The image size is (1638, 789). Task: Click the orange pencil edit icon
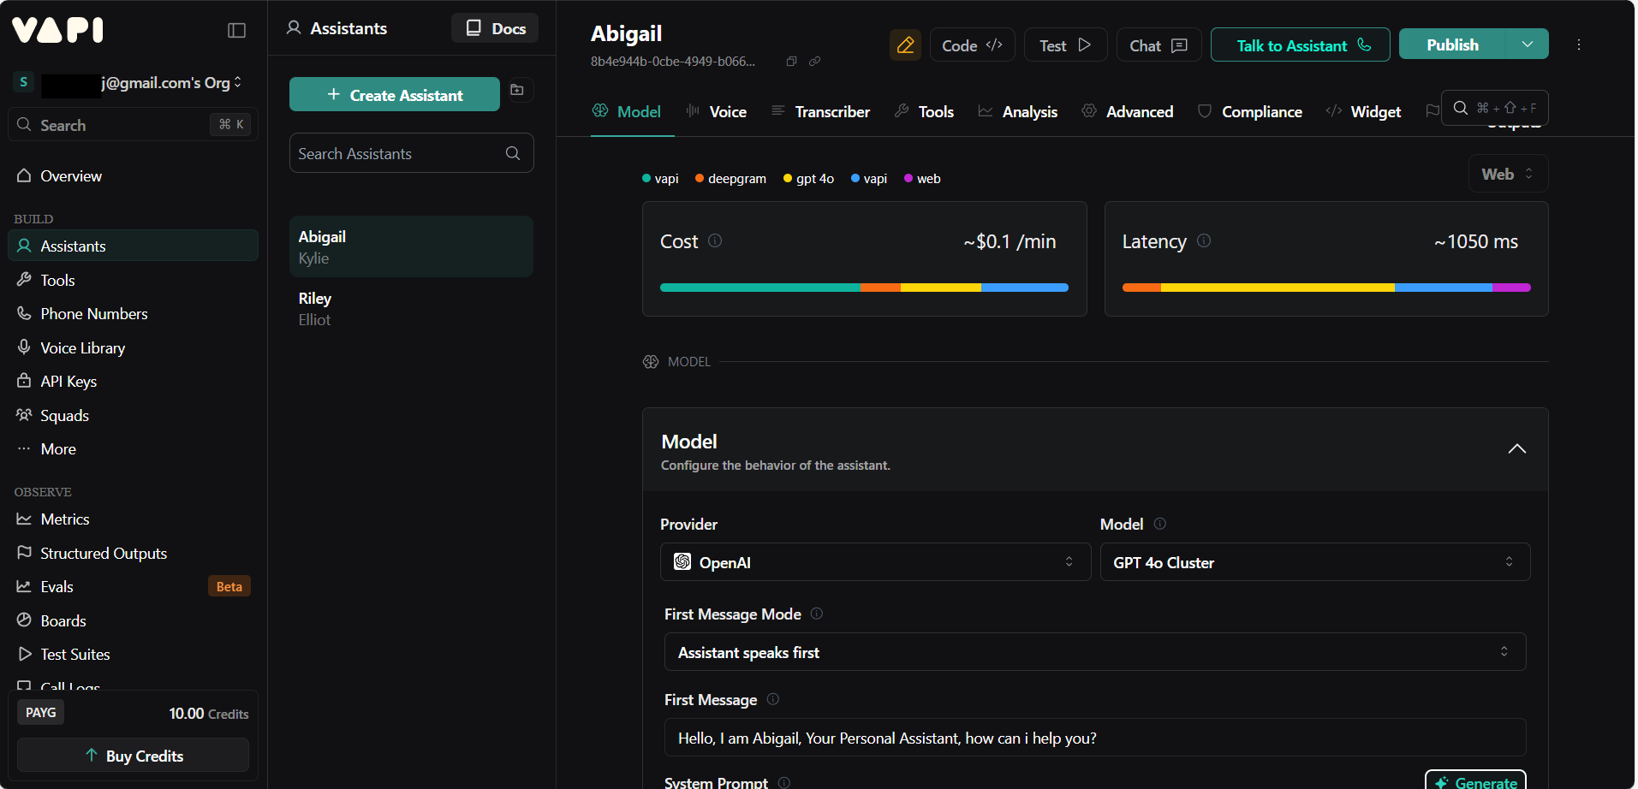905,45
